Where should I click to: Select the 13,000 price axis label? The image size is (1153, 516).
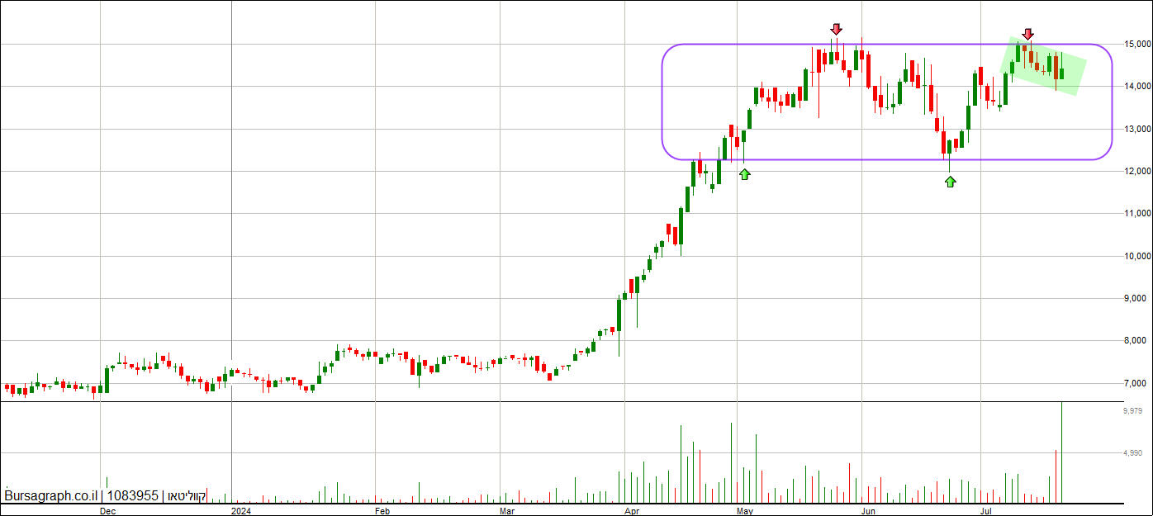pos(1137,129)
